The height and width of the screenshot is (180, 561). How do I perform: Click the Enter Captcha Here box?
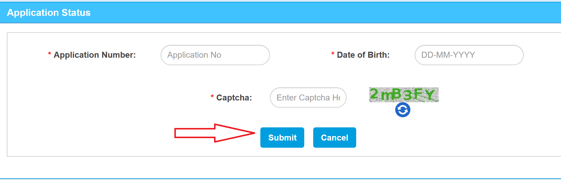click(x=308, y=97)
